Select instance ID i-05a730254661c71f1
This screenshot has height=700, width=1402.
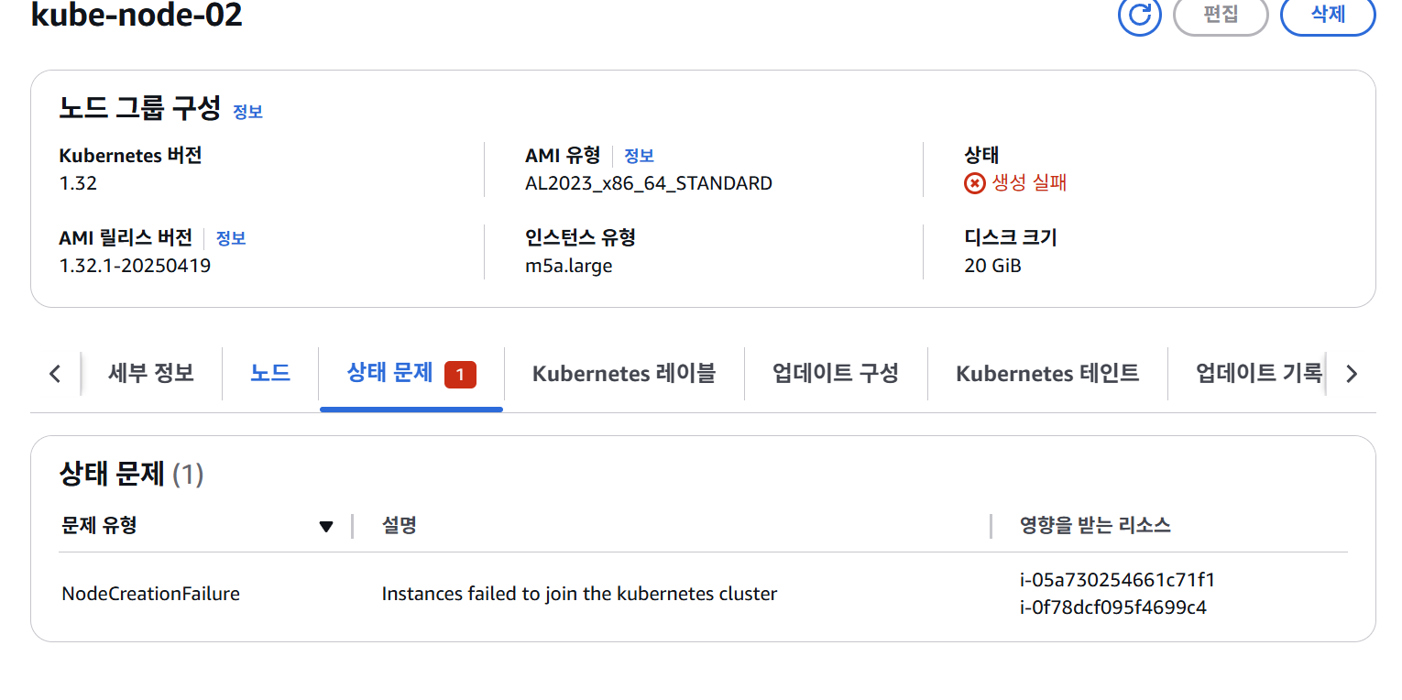tap(1117, 580)
